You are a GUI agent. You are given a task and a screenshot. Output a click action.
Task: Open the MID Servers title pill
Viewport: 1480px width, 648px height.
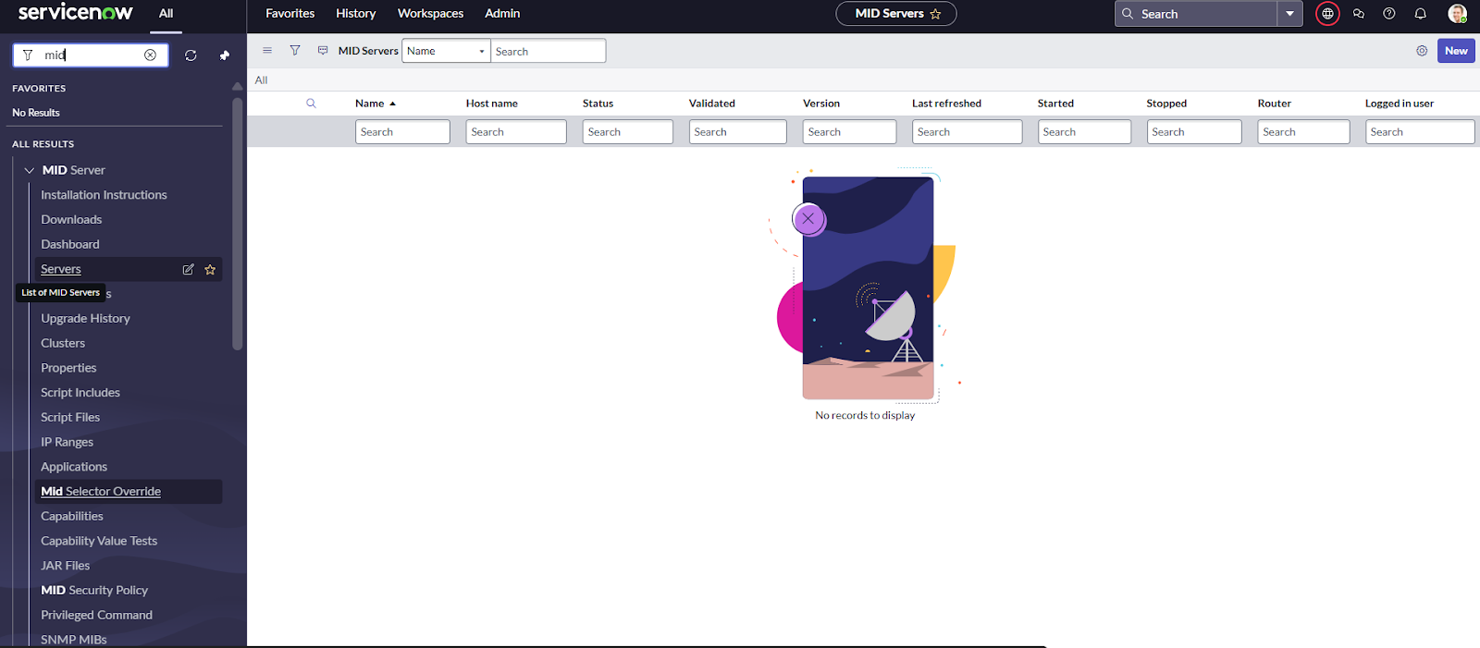tap(895, 14)
